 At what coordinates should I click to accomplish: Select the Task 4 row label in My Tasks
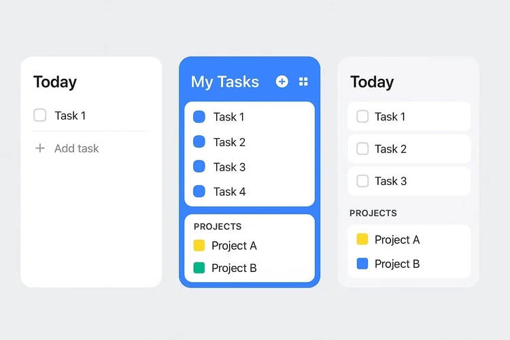click(x=229, y=192)
